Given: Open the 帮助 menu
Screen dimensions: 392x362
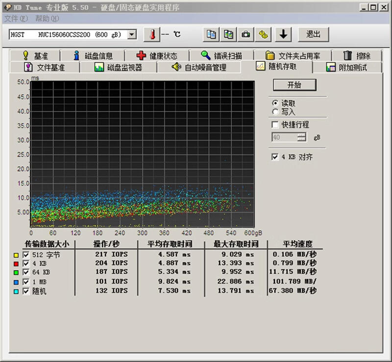Looking at the screenshot, I should (x=47, y=19).
